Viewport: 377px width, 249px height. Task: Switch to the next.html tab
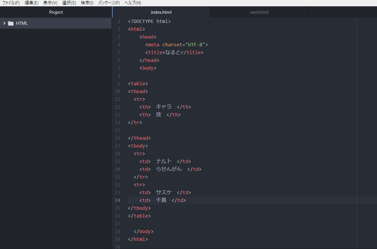[x=259, y=12]
